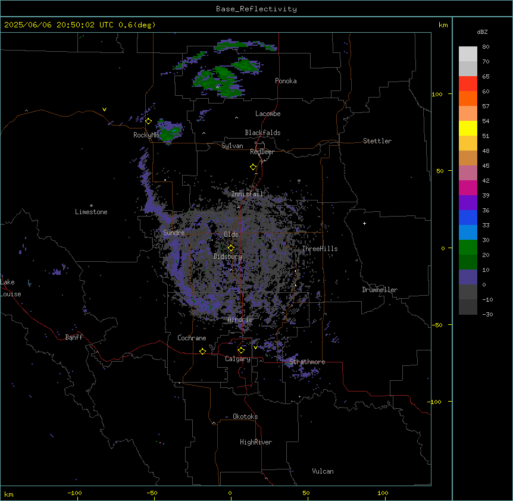This screenshot has width=513, height=501.
Task: Click the Sundre town label
Action: (174, 233)
